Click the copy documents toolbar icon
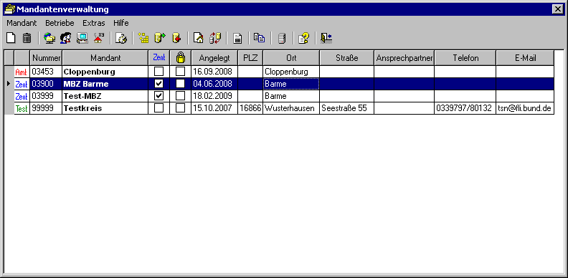This screenshot has height=278, width=568. 260,38
